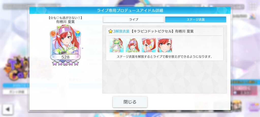The image size is (260, 117).
Task: Select the full-body costume thumbnail
Action: pyautogui.click(x=117, y=45)
